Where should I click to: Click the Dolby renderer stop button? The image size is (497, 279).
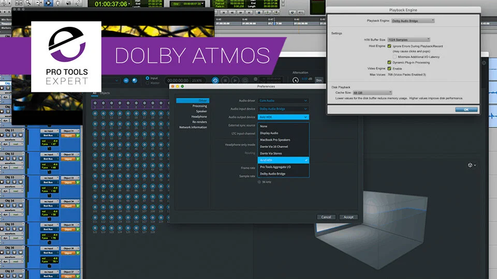click(225, 81)
